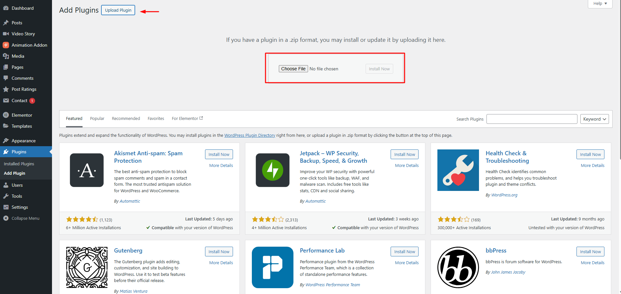Install the Jetpack plugin
Screen dimensions: 621x294
pos(405,154)
